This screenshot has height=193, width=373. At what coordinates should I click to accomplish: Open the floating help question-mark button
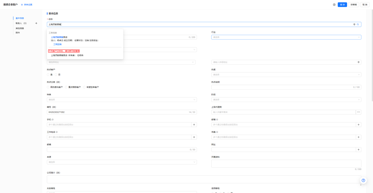(x=363, y=180)
